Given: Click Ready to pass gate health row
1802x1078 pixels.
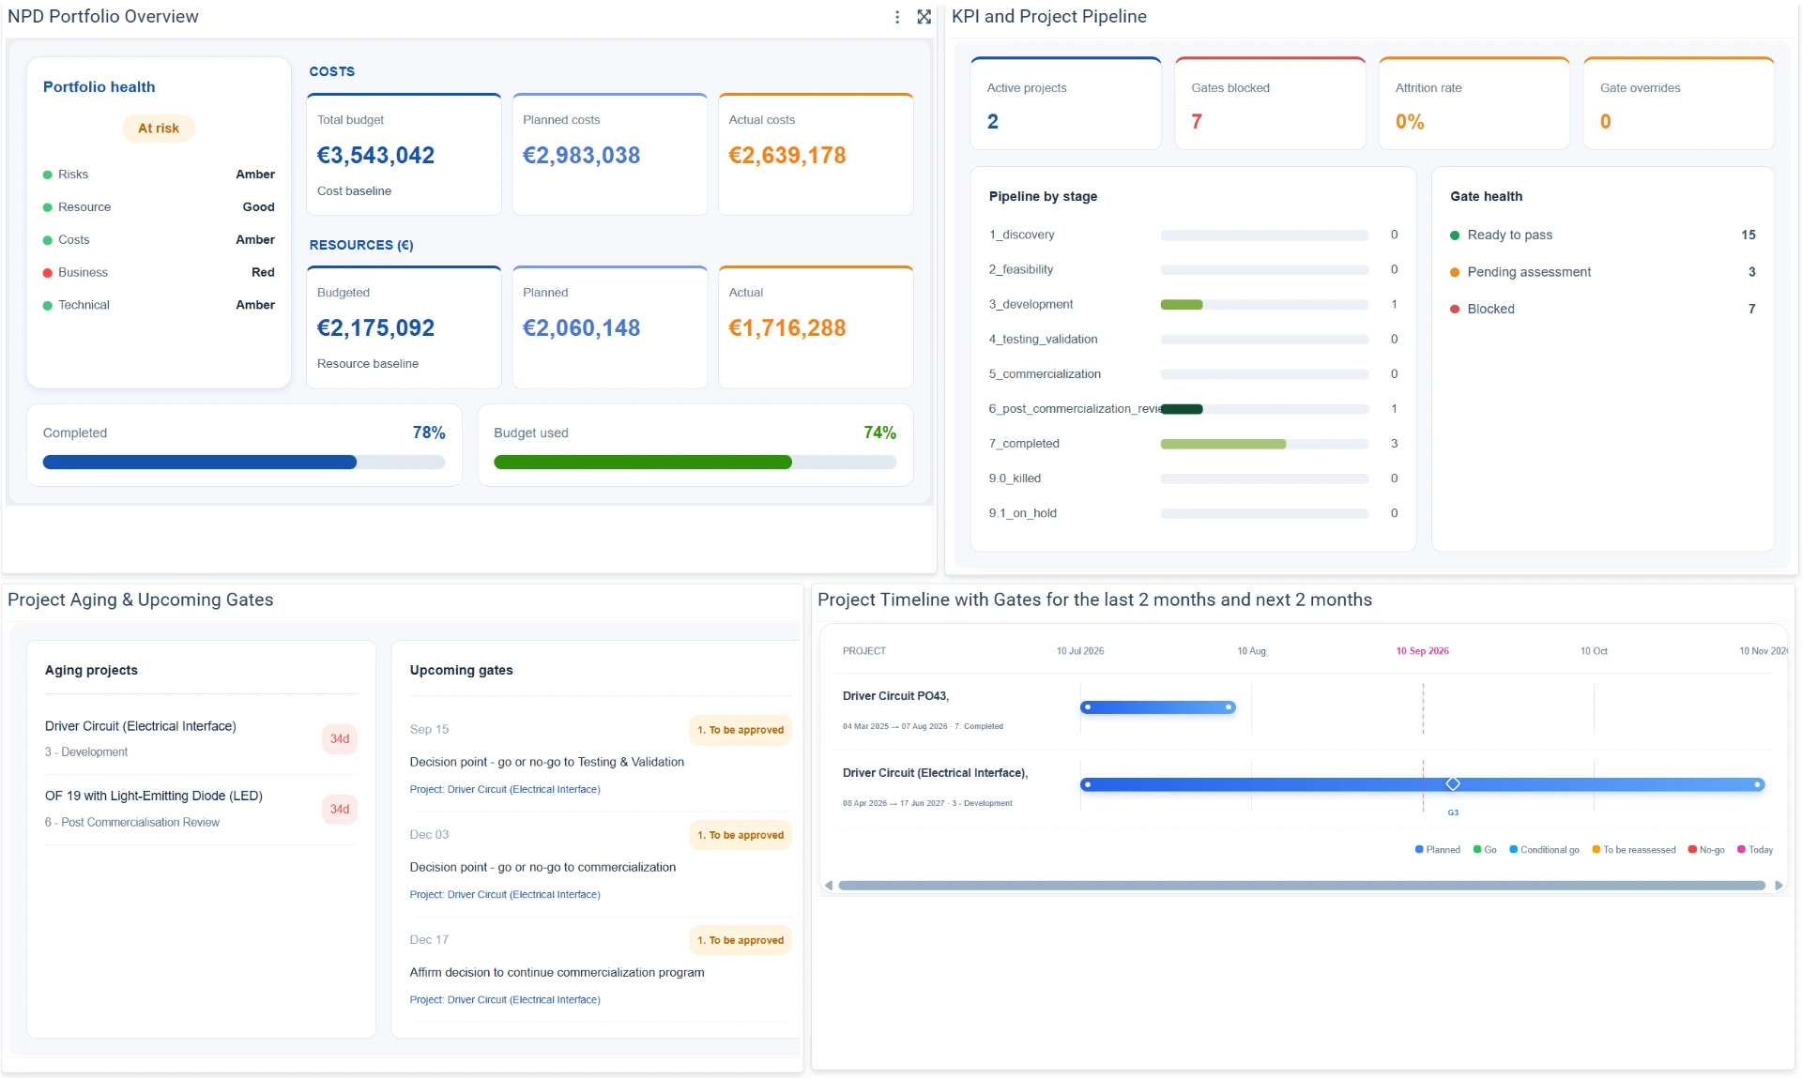Looking at the screenshot, I should pyautogui.click(x=1603, y=235).
